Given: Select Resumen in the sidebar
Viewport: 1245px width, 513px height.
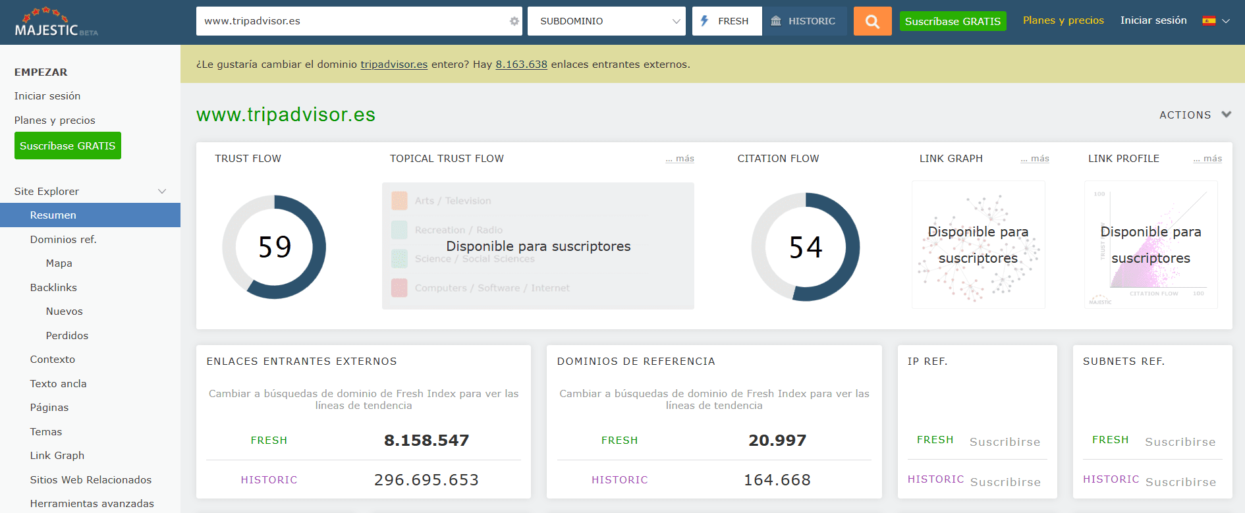Looking at the screenshot, I should click(90, 215).
